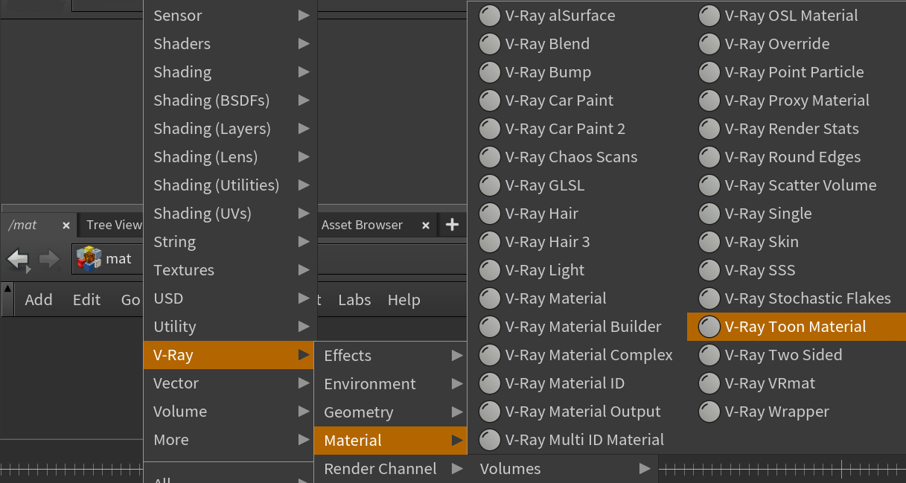The image size is (906, 483).
Task: Select V-Ray Wrapper material
Action: point(797,412)
